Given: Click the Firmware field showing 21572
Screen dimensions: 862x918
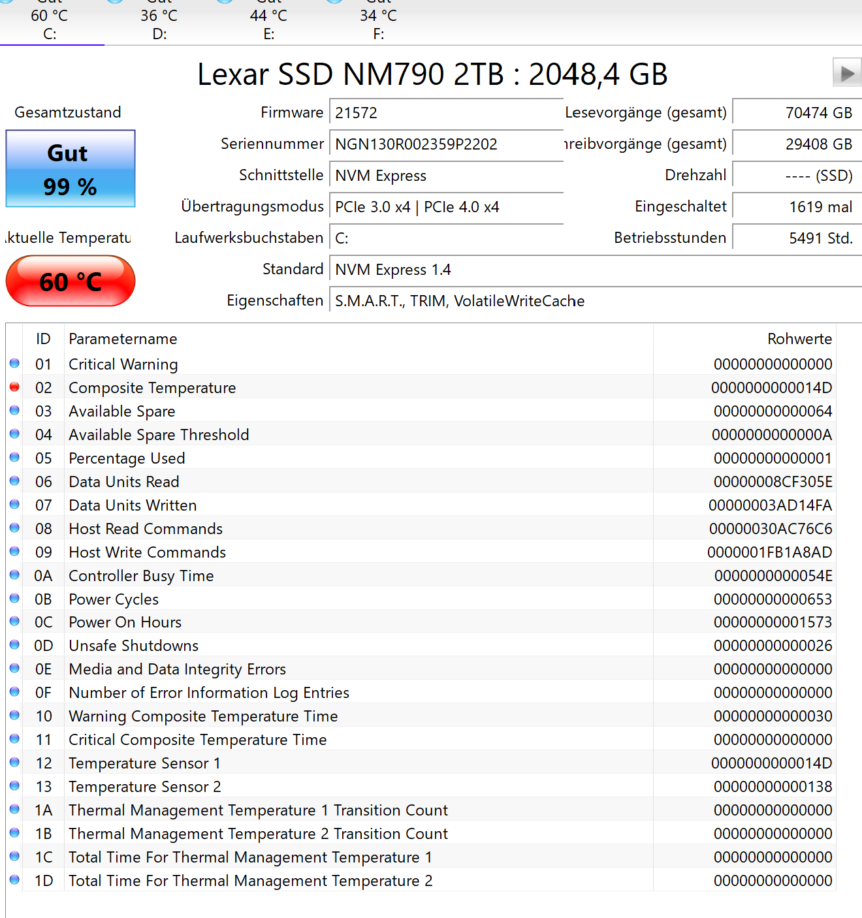Looking at the screenshot, I should [x=447, y=112].
